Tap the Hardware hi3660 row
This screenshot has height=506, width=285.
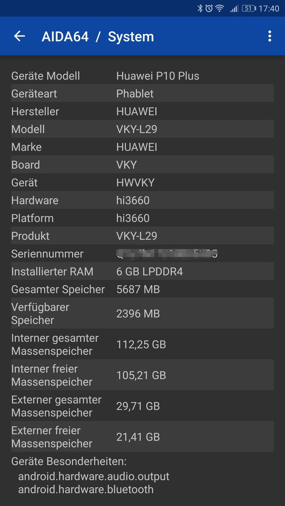coord(142,200)
